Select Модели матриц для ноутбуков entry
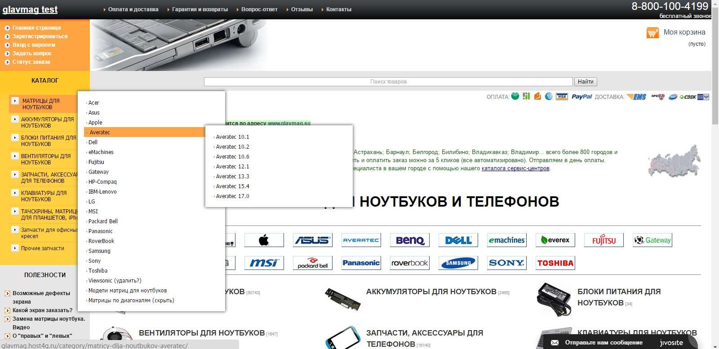 (x=128, y=291)
